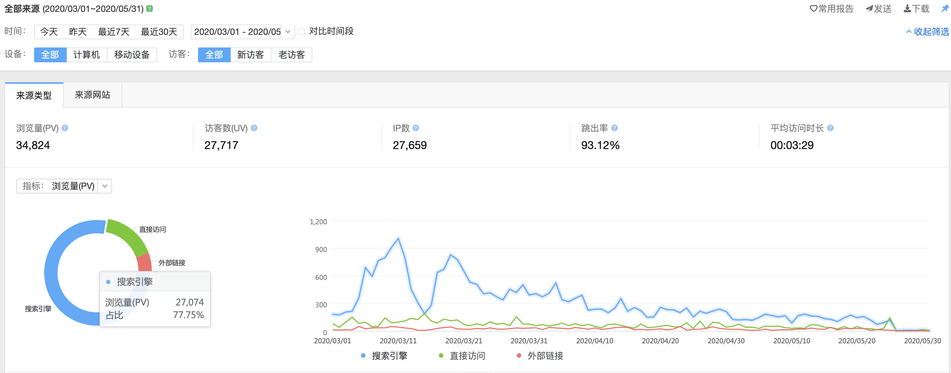This screenshot has width=951, height=373.
Task: Filter devices by 移动设备
Action: tap(132, 55)
